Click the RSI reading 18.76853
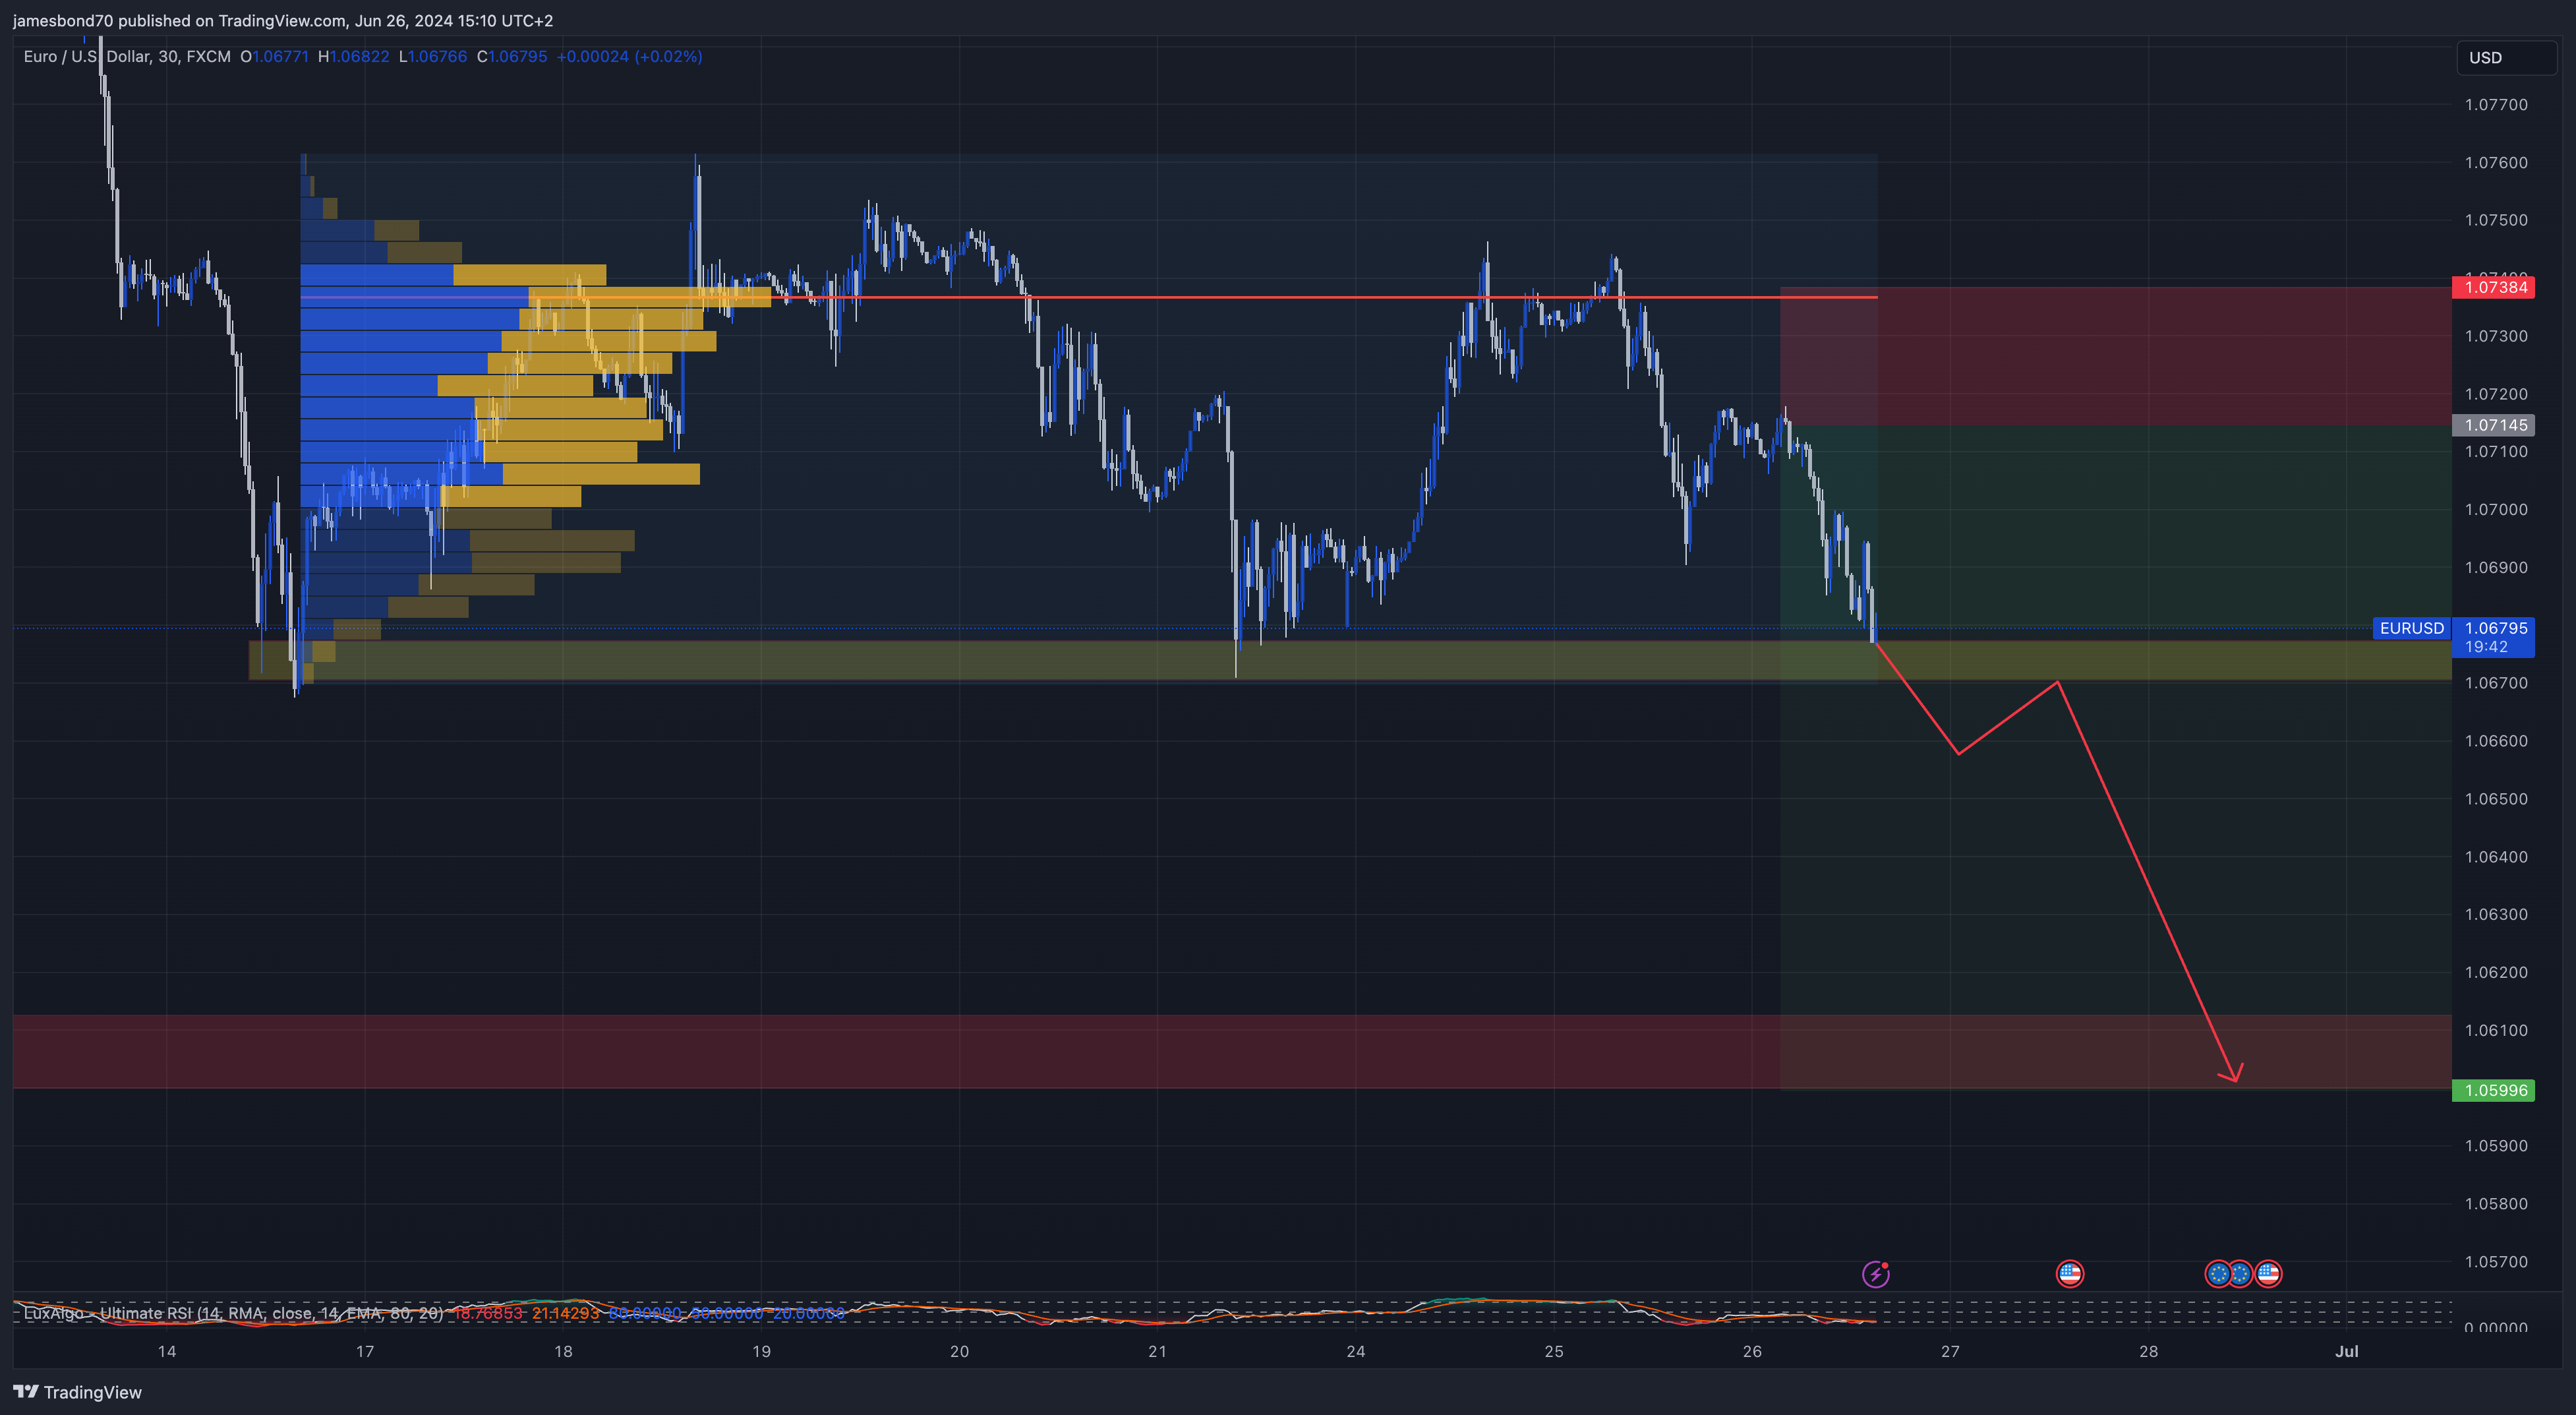 point(488,1313)
